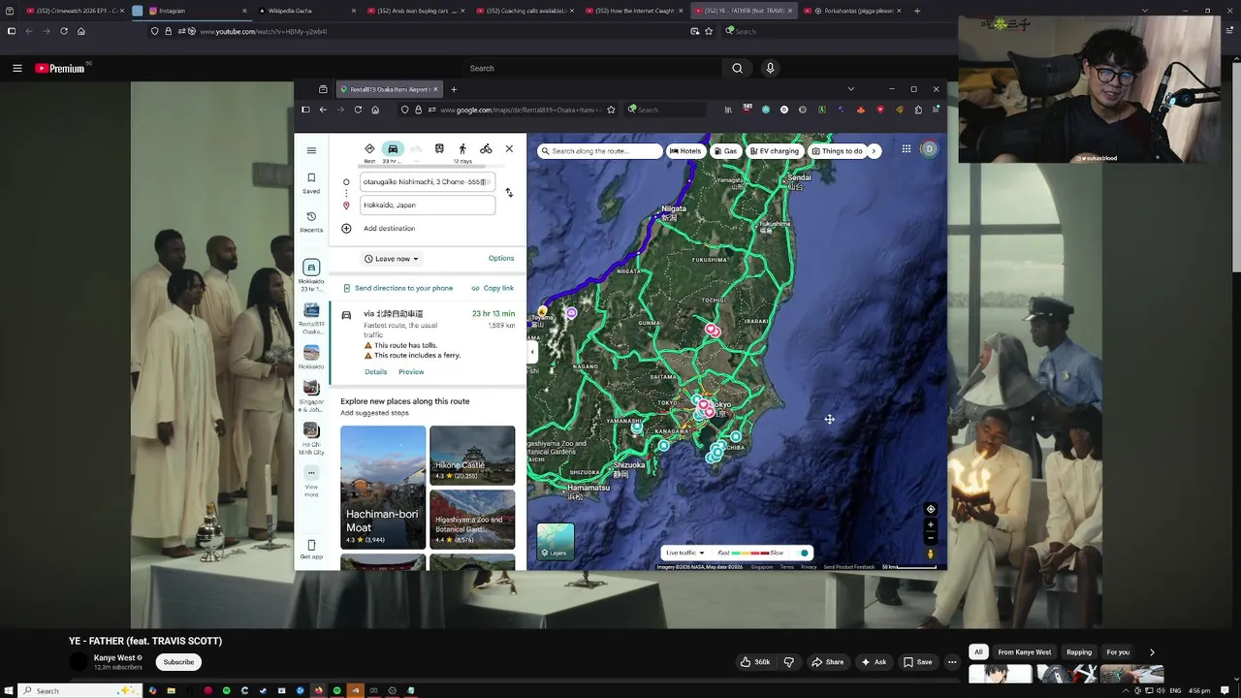
Task: Filter by Things to do
Action: point(837,151)
